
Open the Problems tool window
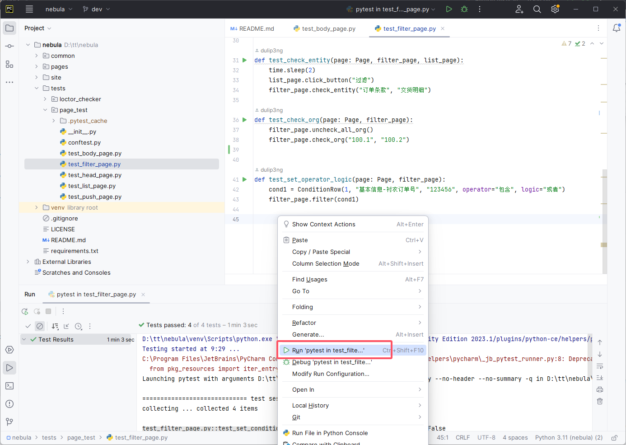pos(9,404)
